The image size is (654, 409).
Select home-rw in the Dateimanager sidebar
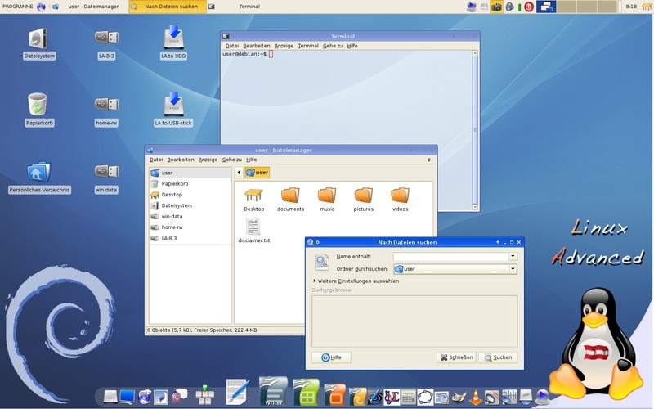coord(190,227)
